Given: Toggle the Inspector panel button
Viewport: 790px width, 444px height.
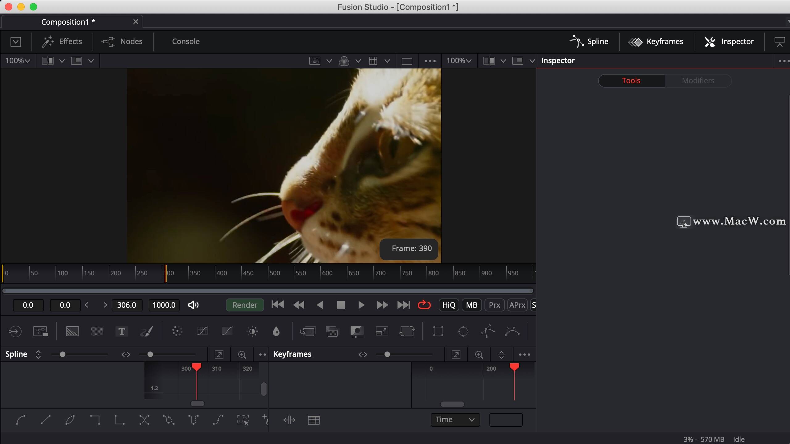Looking at the screenshot, I should point(729,42).
